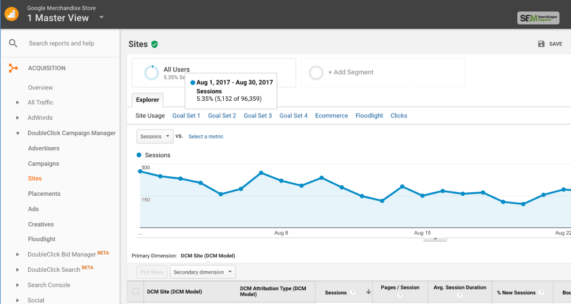Viewport: 571px width, 304px height.
Task: Collapse DoubleClick Campaign Manager section
Action: coord(17,134)
